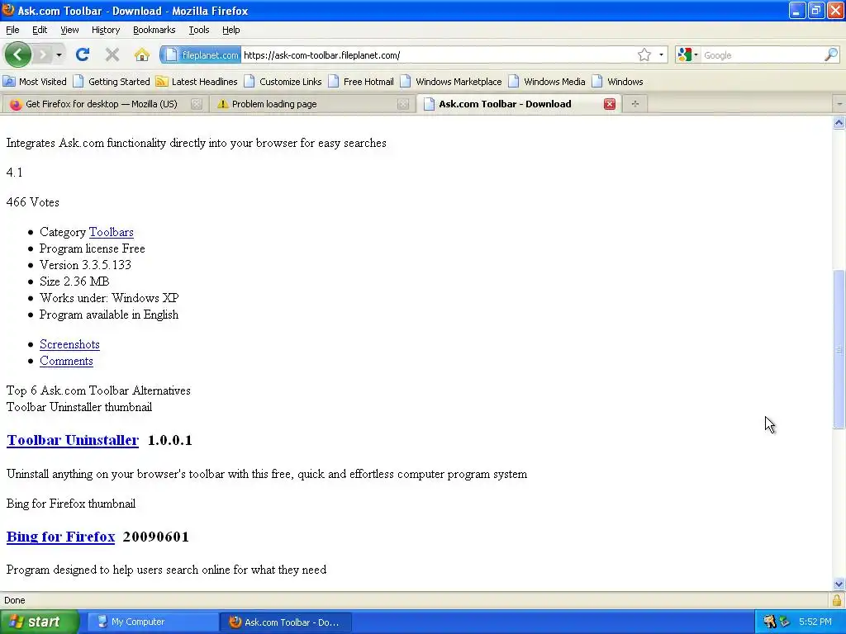Open the Toolbar Uninstaller link

tap(73, 440)
